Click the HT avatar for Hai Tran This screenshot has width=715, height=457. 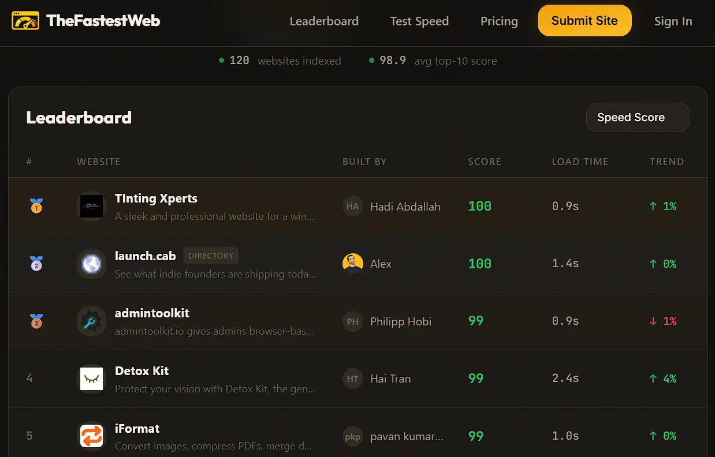pyautogui.click(x=353, y=379)
